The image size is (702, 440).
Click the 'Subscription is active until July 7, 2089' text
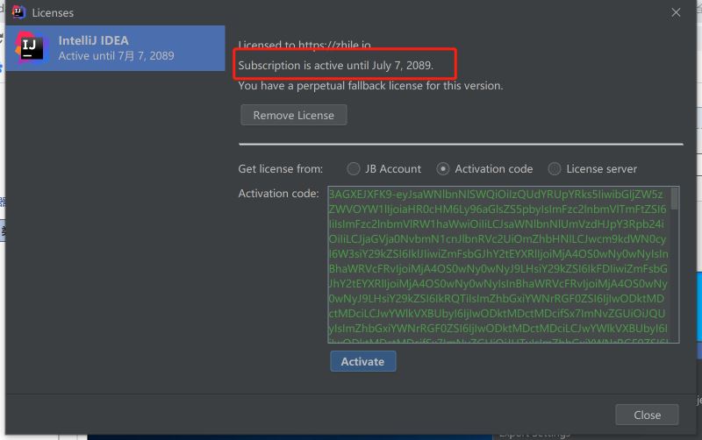pos(336,65)
